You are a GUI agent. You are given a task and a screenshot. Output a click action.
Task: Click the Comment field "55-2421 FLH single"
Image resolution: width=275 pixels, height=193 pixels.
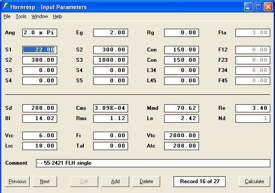[153, 163]
